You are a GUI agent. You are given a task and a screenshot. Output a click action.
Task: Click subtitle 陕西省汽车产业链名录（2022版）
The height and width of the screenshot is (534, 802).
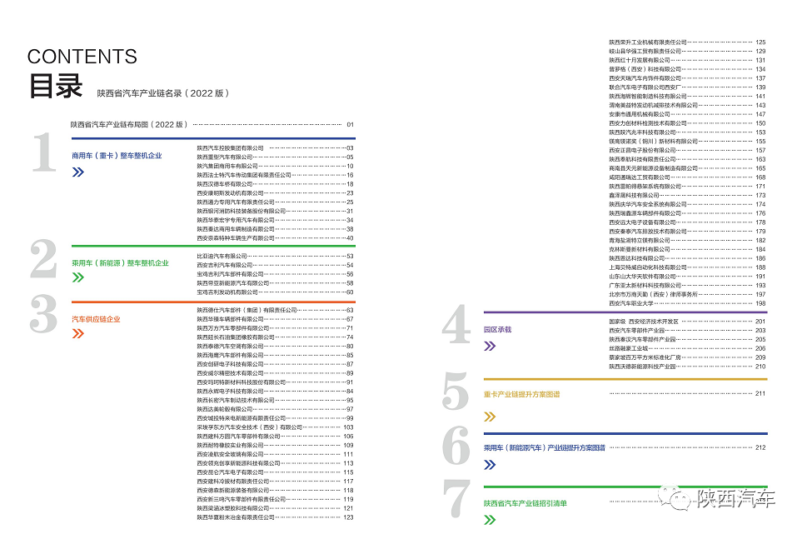pyautogui.click(x=163, y=93)
